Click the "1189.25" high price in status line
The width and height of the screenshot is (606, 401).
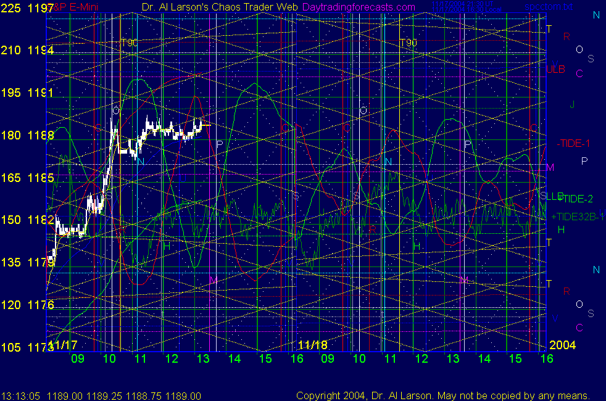(x=104, y=396)
